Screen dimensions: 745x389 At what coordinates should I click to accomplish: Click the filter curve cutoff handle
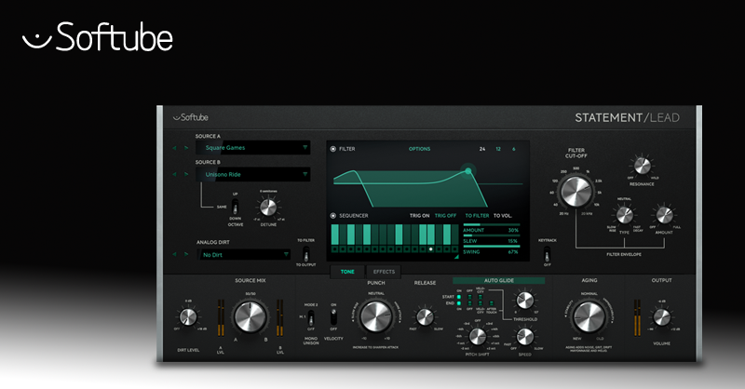click(x=468, y=171)
